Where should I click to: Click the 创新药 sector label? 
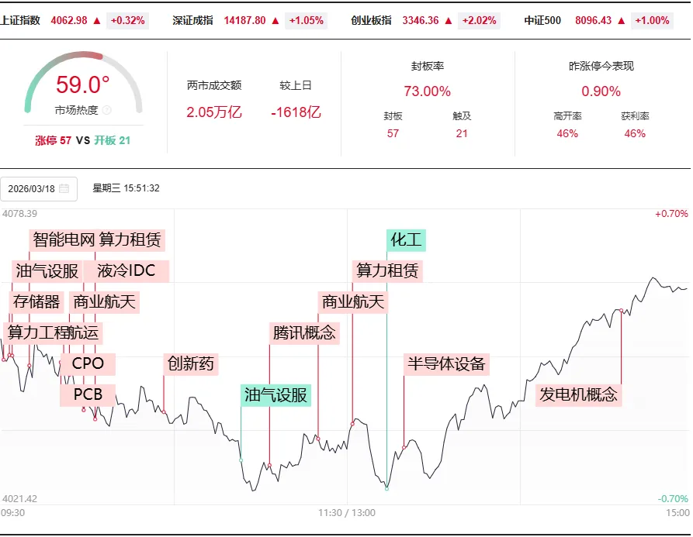tap(191, 364)
